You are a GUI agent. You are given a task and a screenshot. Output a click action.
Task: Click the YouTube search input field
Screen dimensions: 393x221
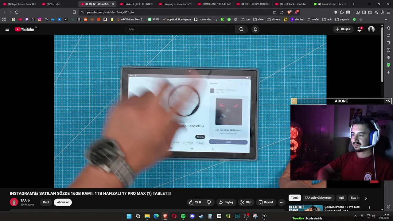(180, 29)
